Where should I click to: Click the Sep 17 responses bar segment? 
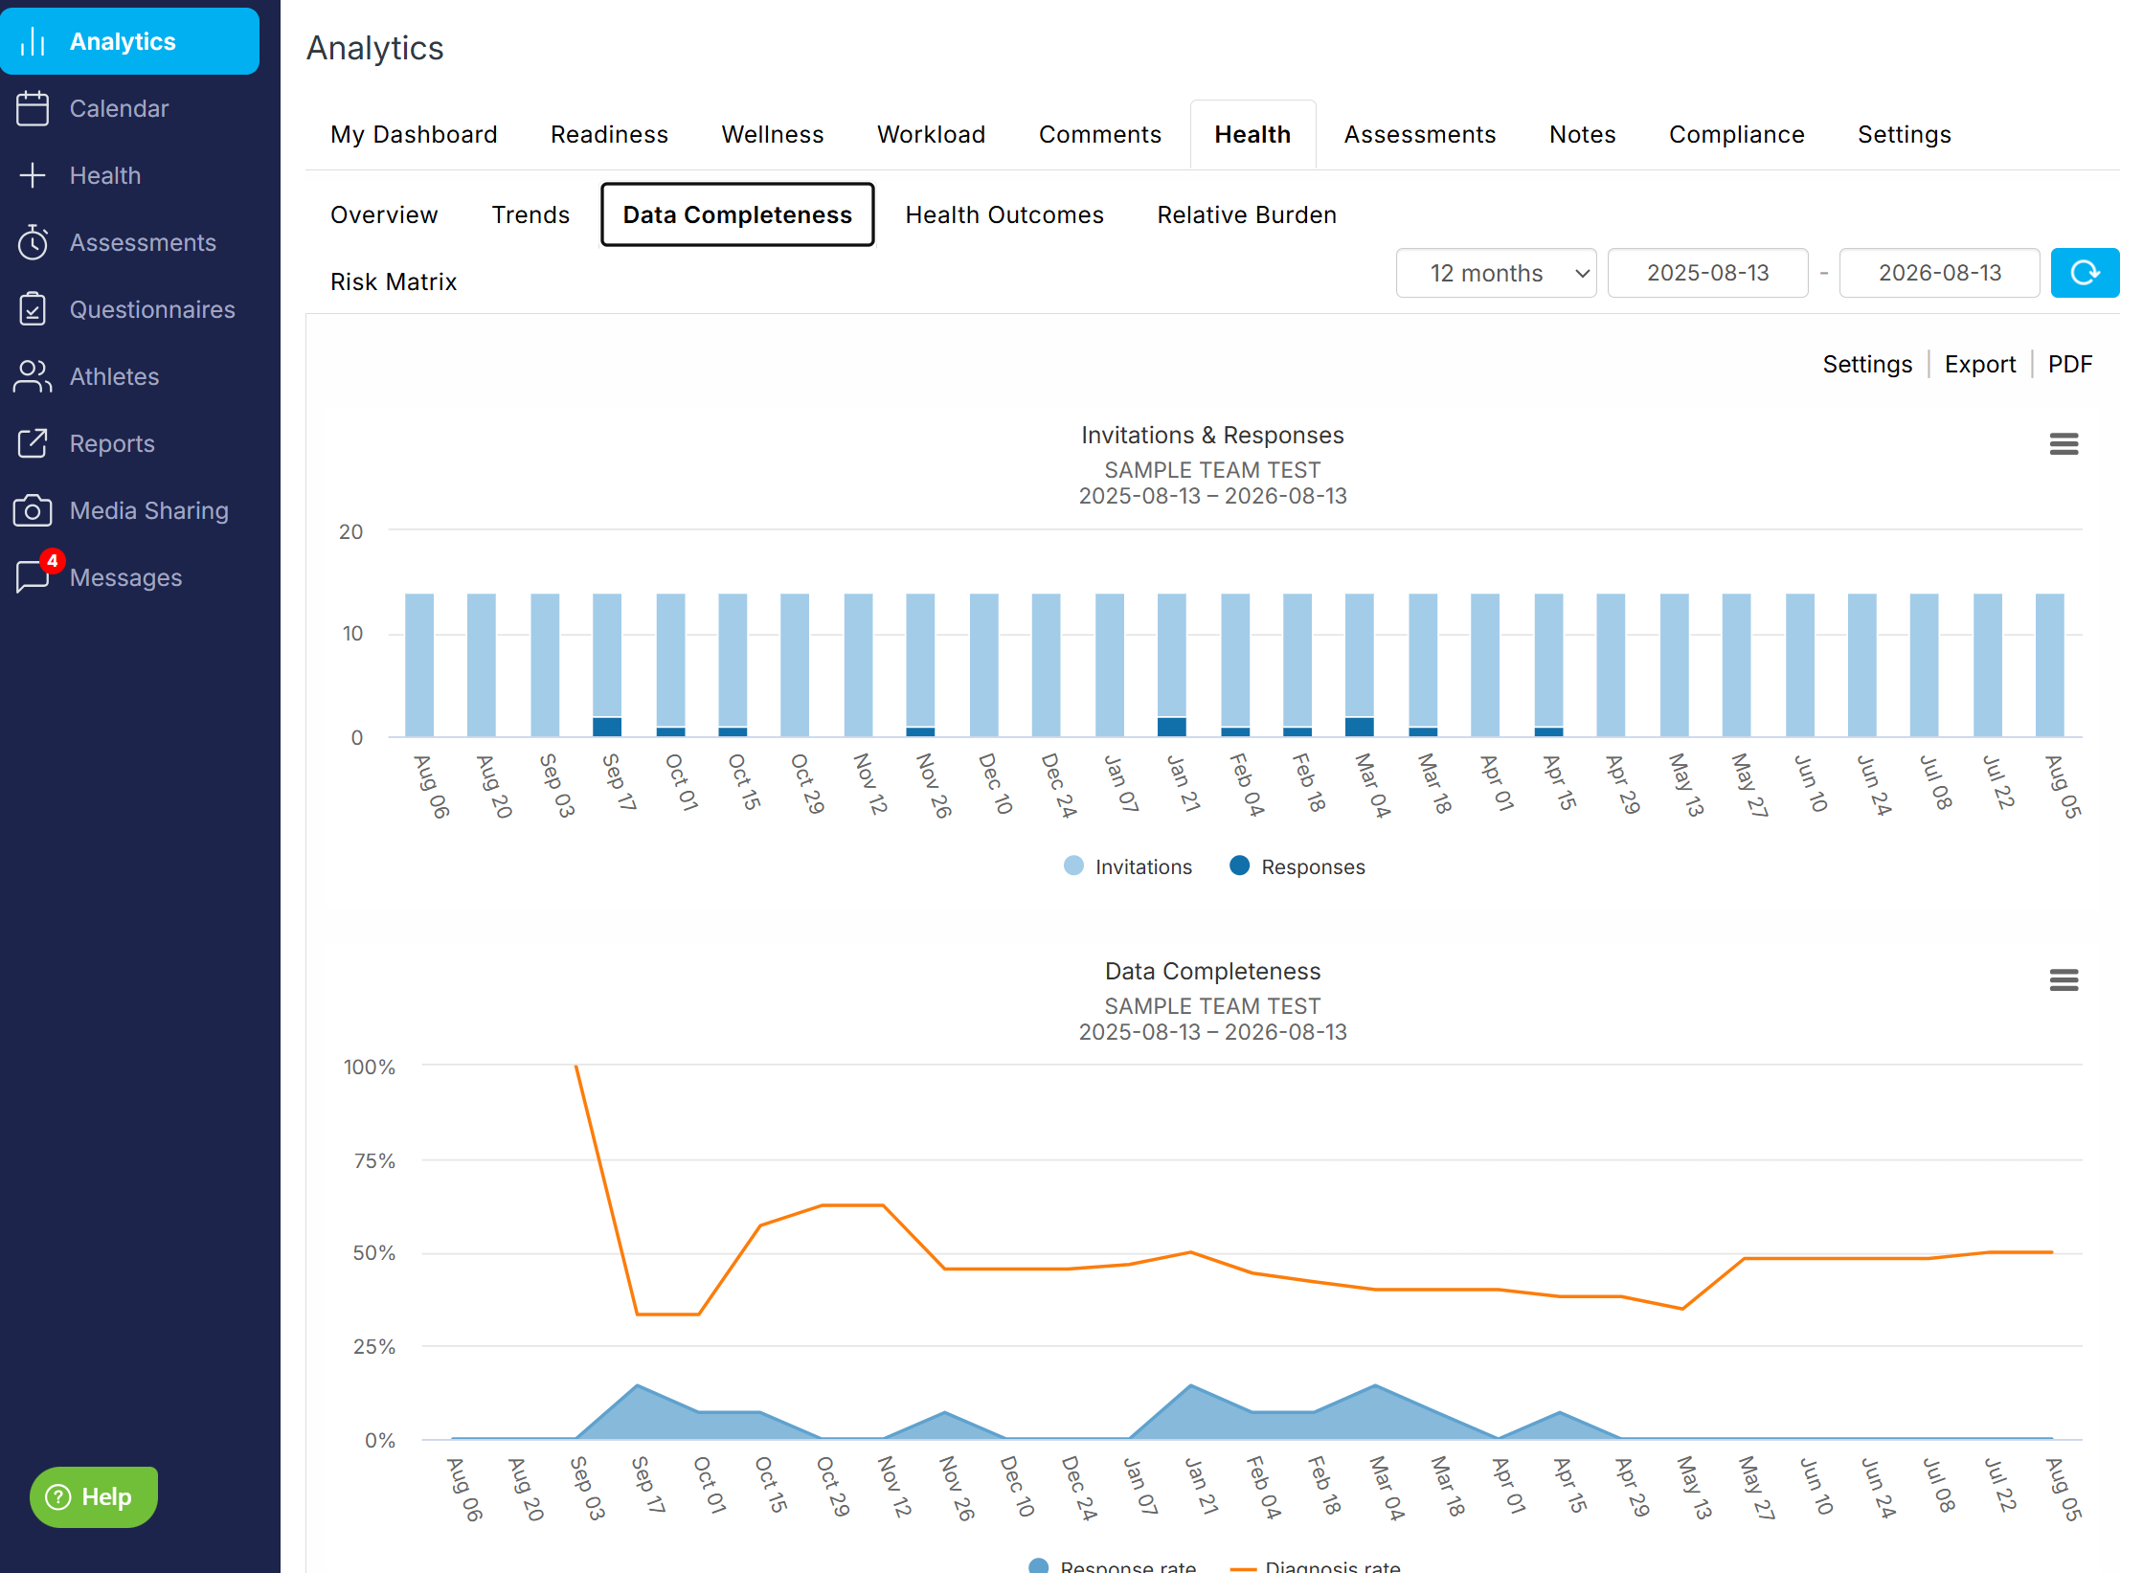point(607,727)
